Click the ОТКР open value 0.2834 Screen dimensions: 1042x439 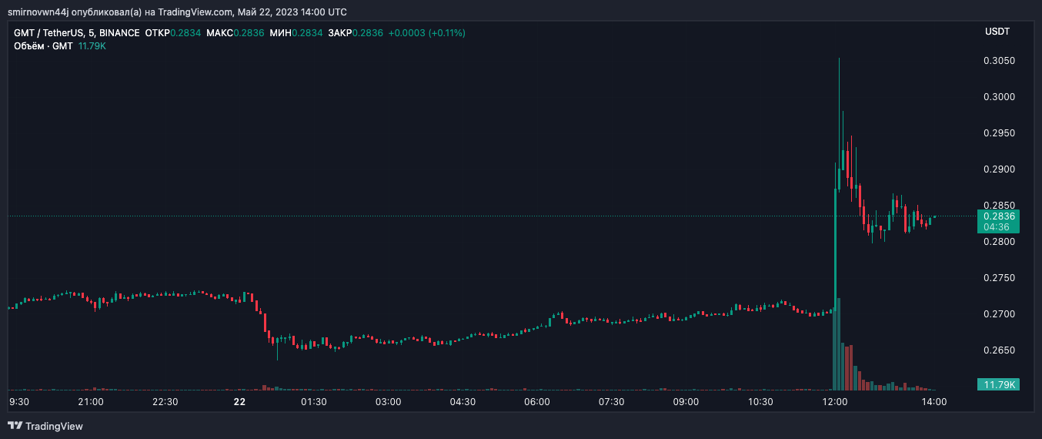click(184, 33)
